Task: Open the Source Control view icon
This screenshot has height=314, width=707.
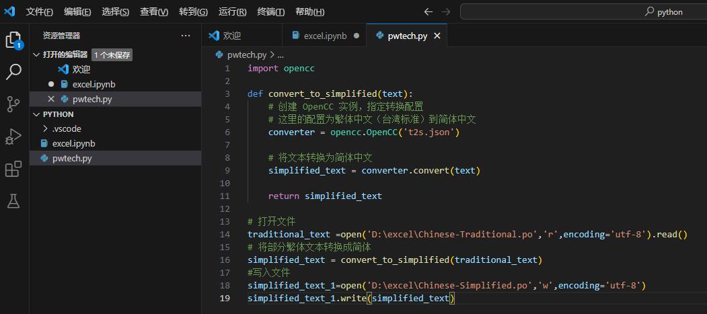Action: click(13, 104)
